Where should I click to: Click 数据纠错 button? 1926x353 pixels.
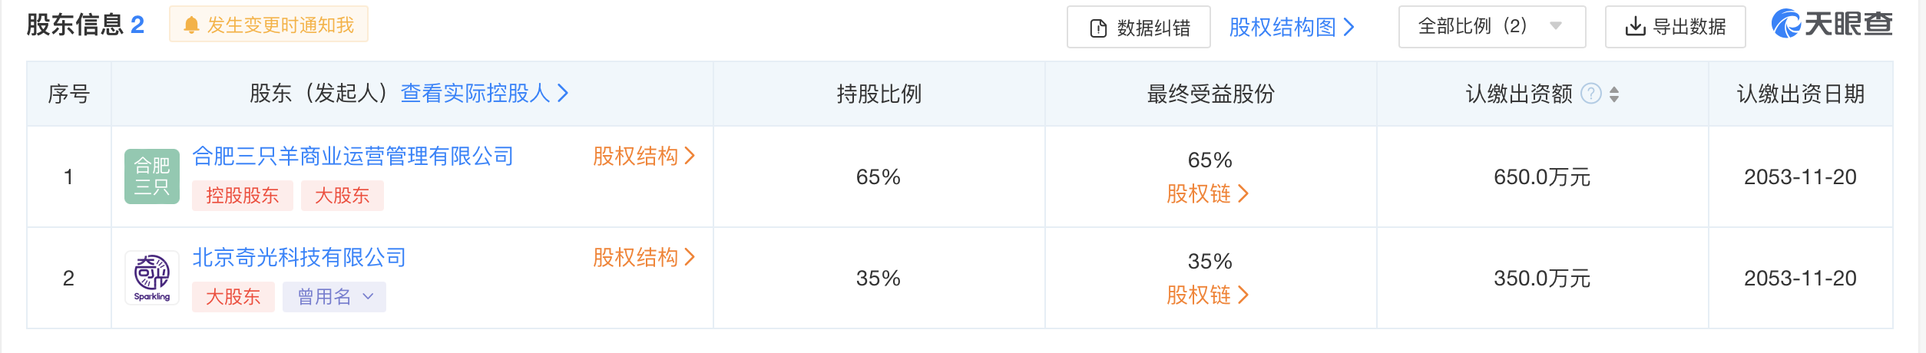[1139, 28]
